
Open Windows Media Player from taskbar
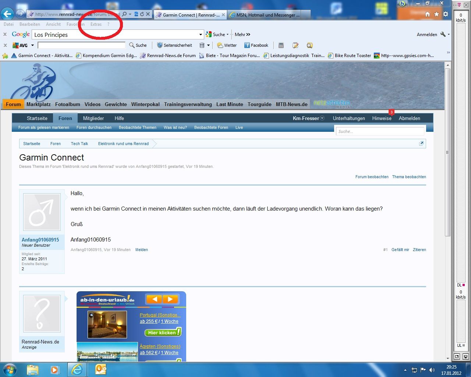[x=54, y=369]
